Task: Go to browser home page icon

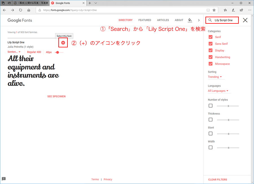Action: pos(29,10)
